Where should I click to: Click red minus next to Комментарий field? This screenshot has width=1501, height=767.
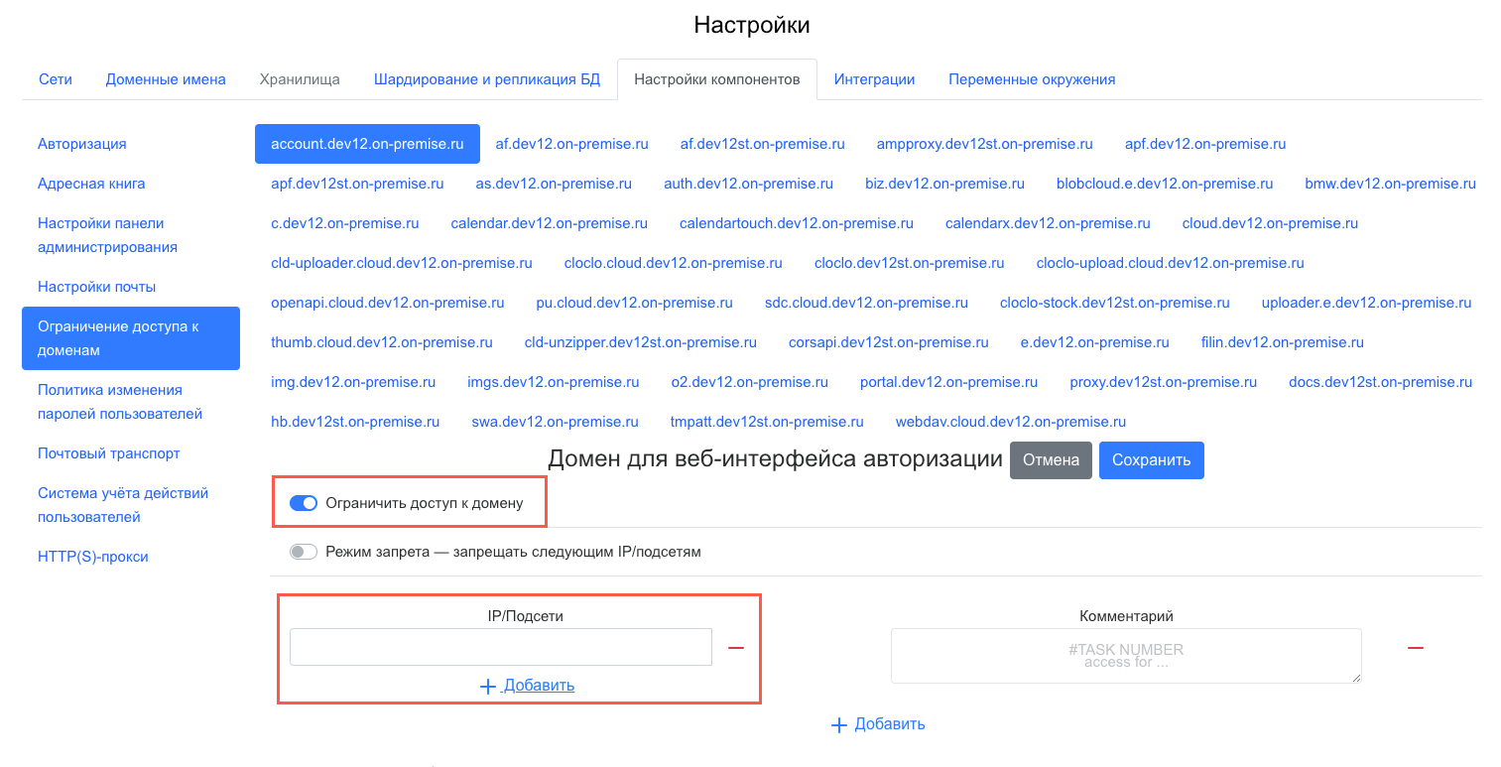pos(1416,648)
